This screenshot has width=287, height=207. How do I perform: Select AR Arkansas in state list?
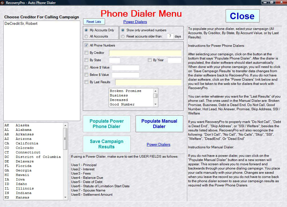[34, 134]
